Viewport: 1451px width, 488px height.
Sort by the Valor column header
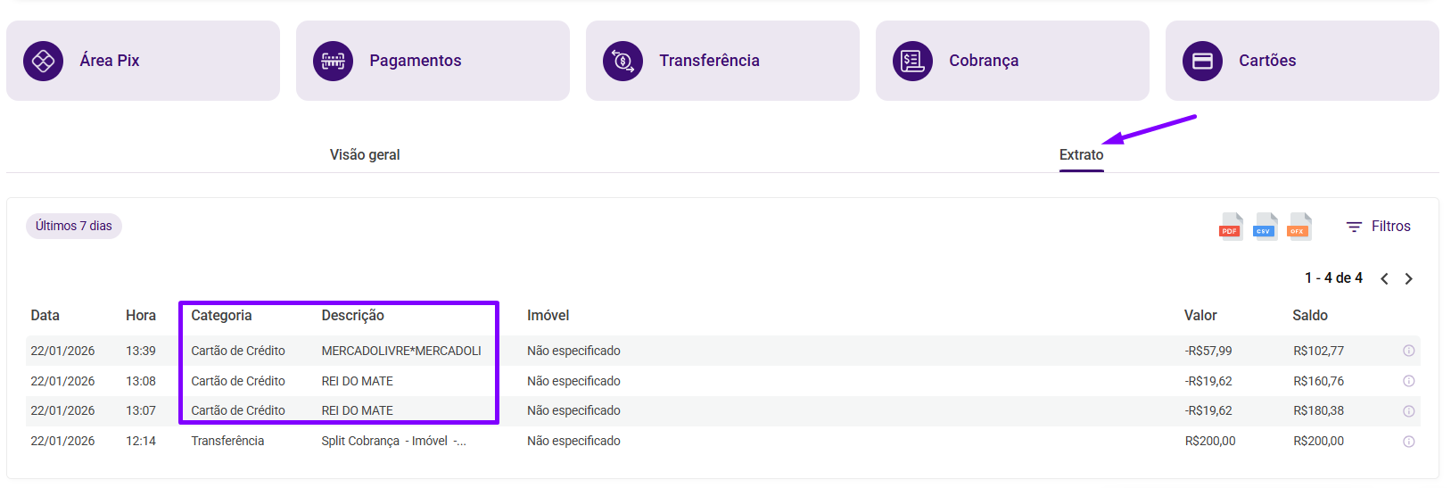tap(1200, 316)
